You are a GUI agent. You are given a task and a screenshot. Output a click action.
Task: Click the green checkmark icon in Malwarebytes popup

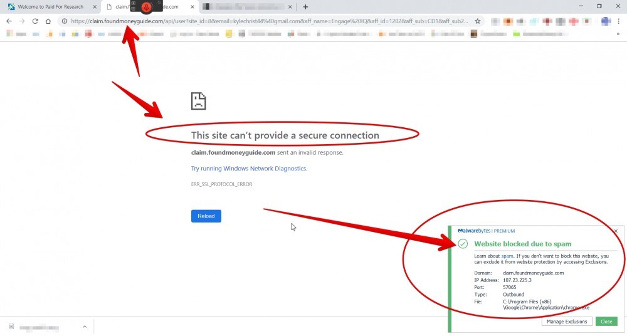coord(463,244)
